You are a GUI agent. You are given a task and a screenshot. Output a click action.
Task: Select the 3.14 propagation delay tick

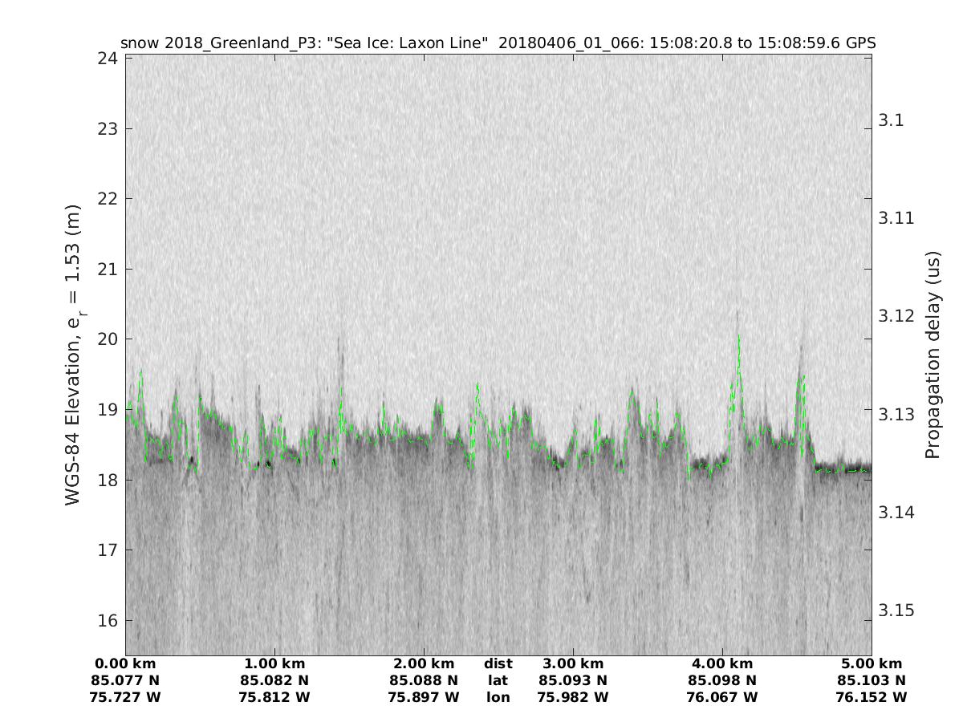pos(897,513)
